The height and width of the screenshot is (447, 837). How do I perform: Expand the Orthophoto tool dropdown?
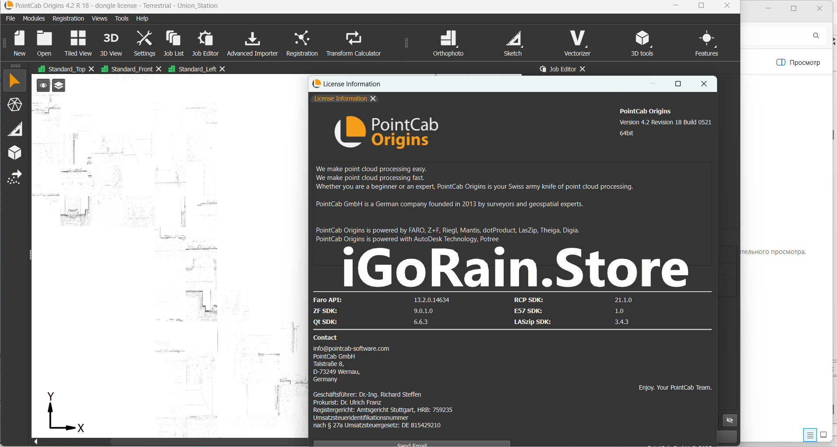[x=457, y=46]
